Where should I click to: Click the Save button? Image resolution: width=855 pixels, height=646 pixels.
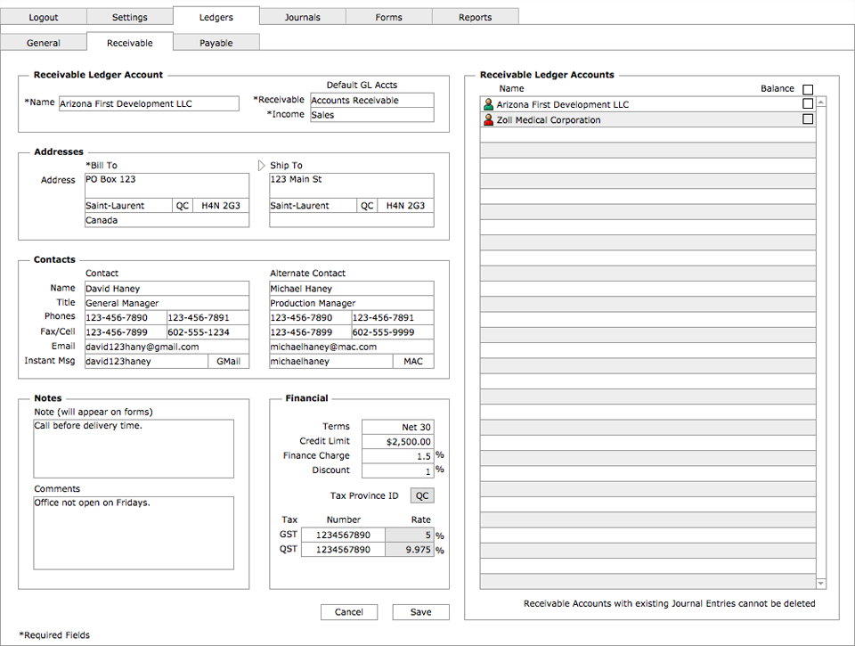coord(421,612)
